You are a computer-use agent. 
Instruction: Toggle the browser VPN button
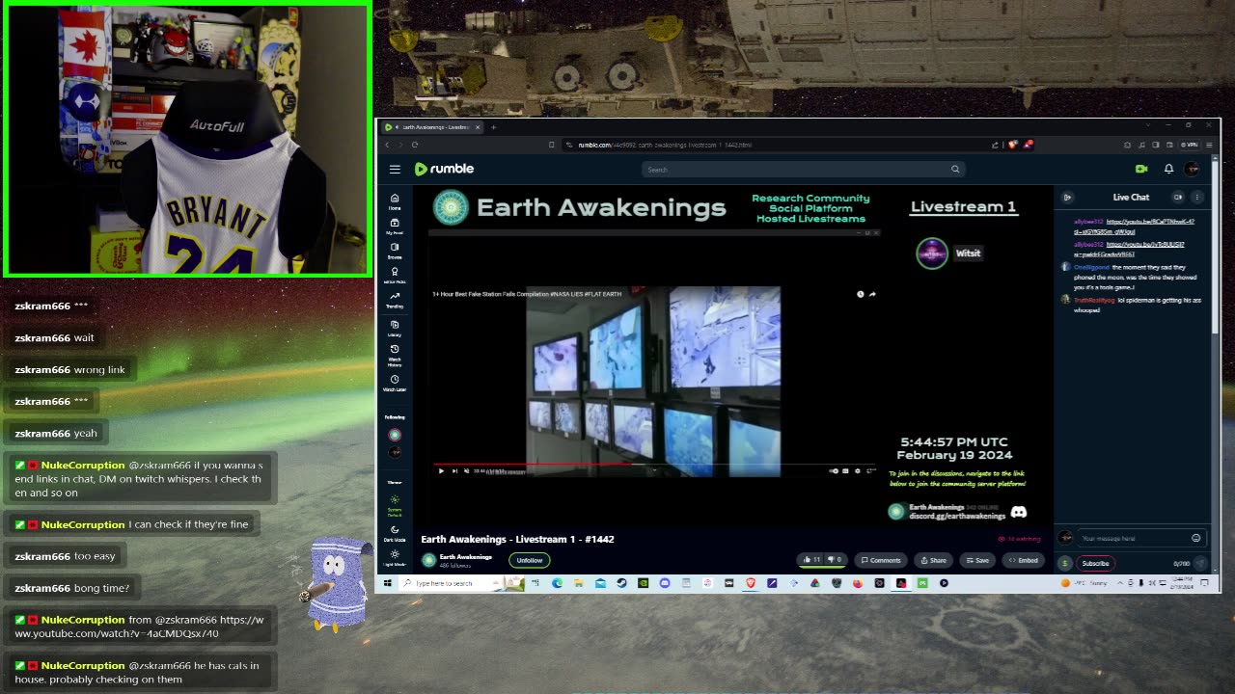[x=1189, y=145]
